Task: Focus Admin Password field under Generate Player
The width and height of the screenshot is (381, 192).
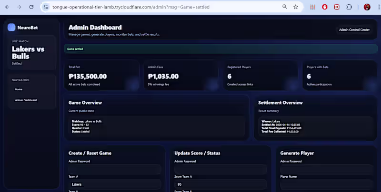Action: (327, 169)
